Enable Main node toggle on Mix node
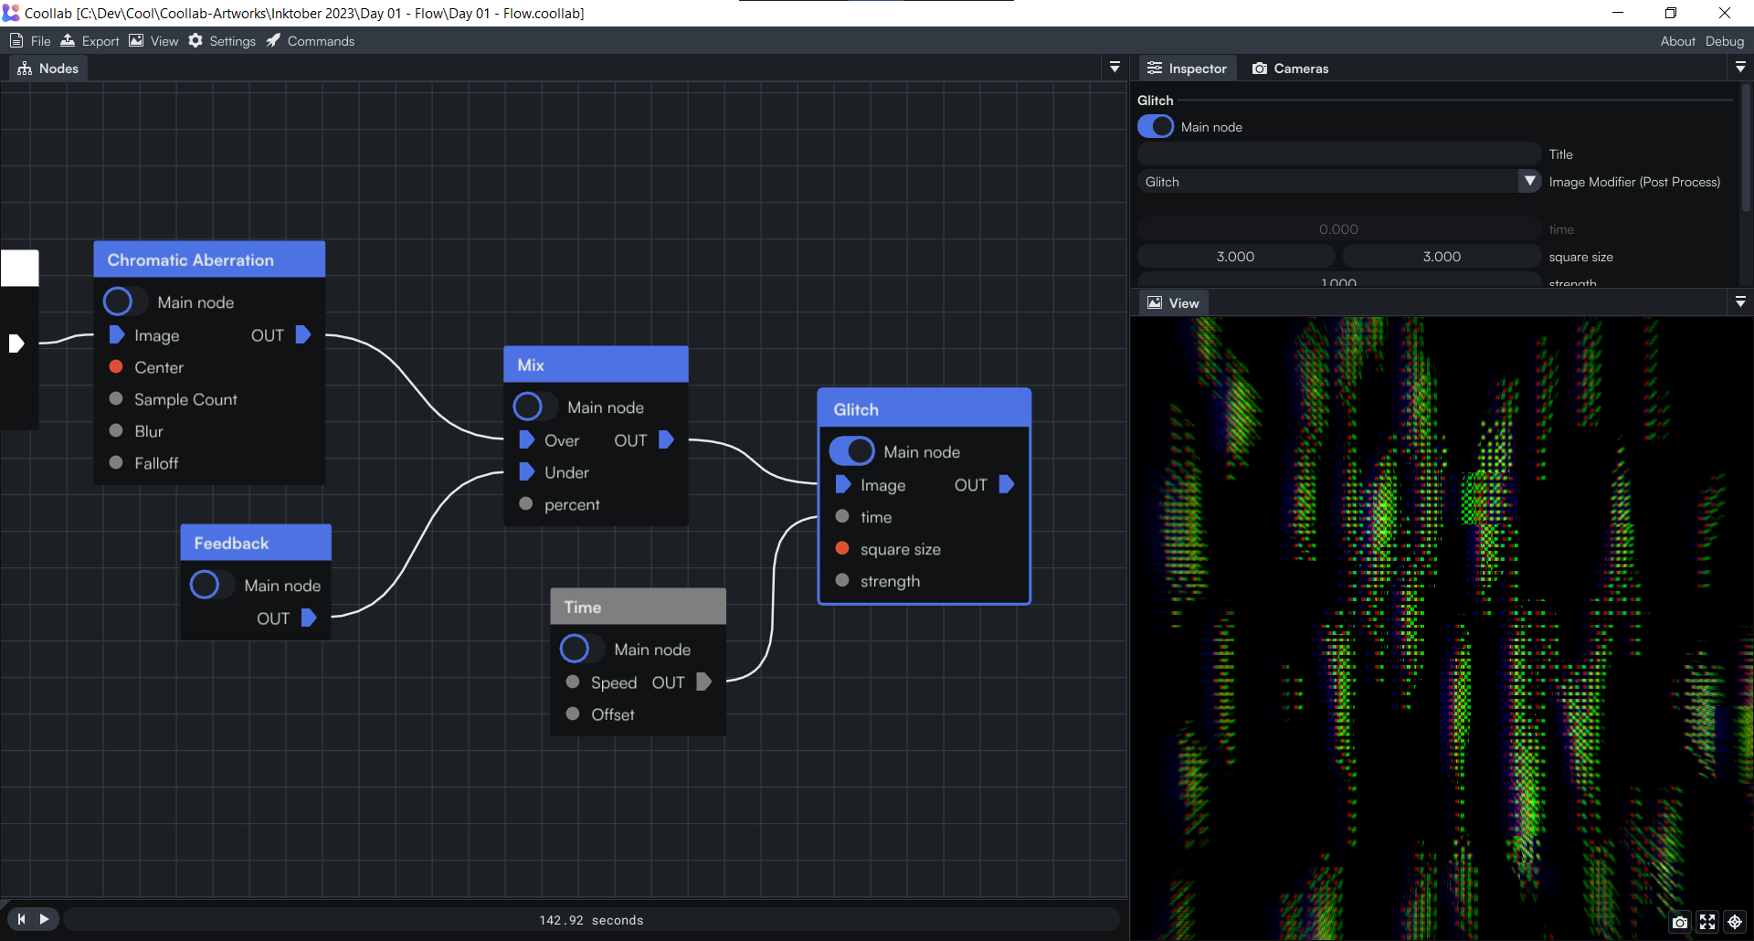Image resolution: width=1754 pixels, height=941 pixels. 530,407
